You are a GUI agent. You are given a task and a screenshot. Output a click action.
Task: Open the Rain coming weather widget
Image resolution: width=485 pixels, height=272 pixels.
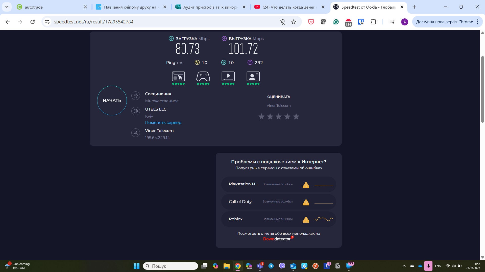(x=18, y=266)
